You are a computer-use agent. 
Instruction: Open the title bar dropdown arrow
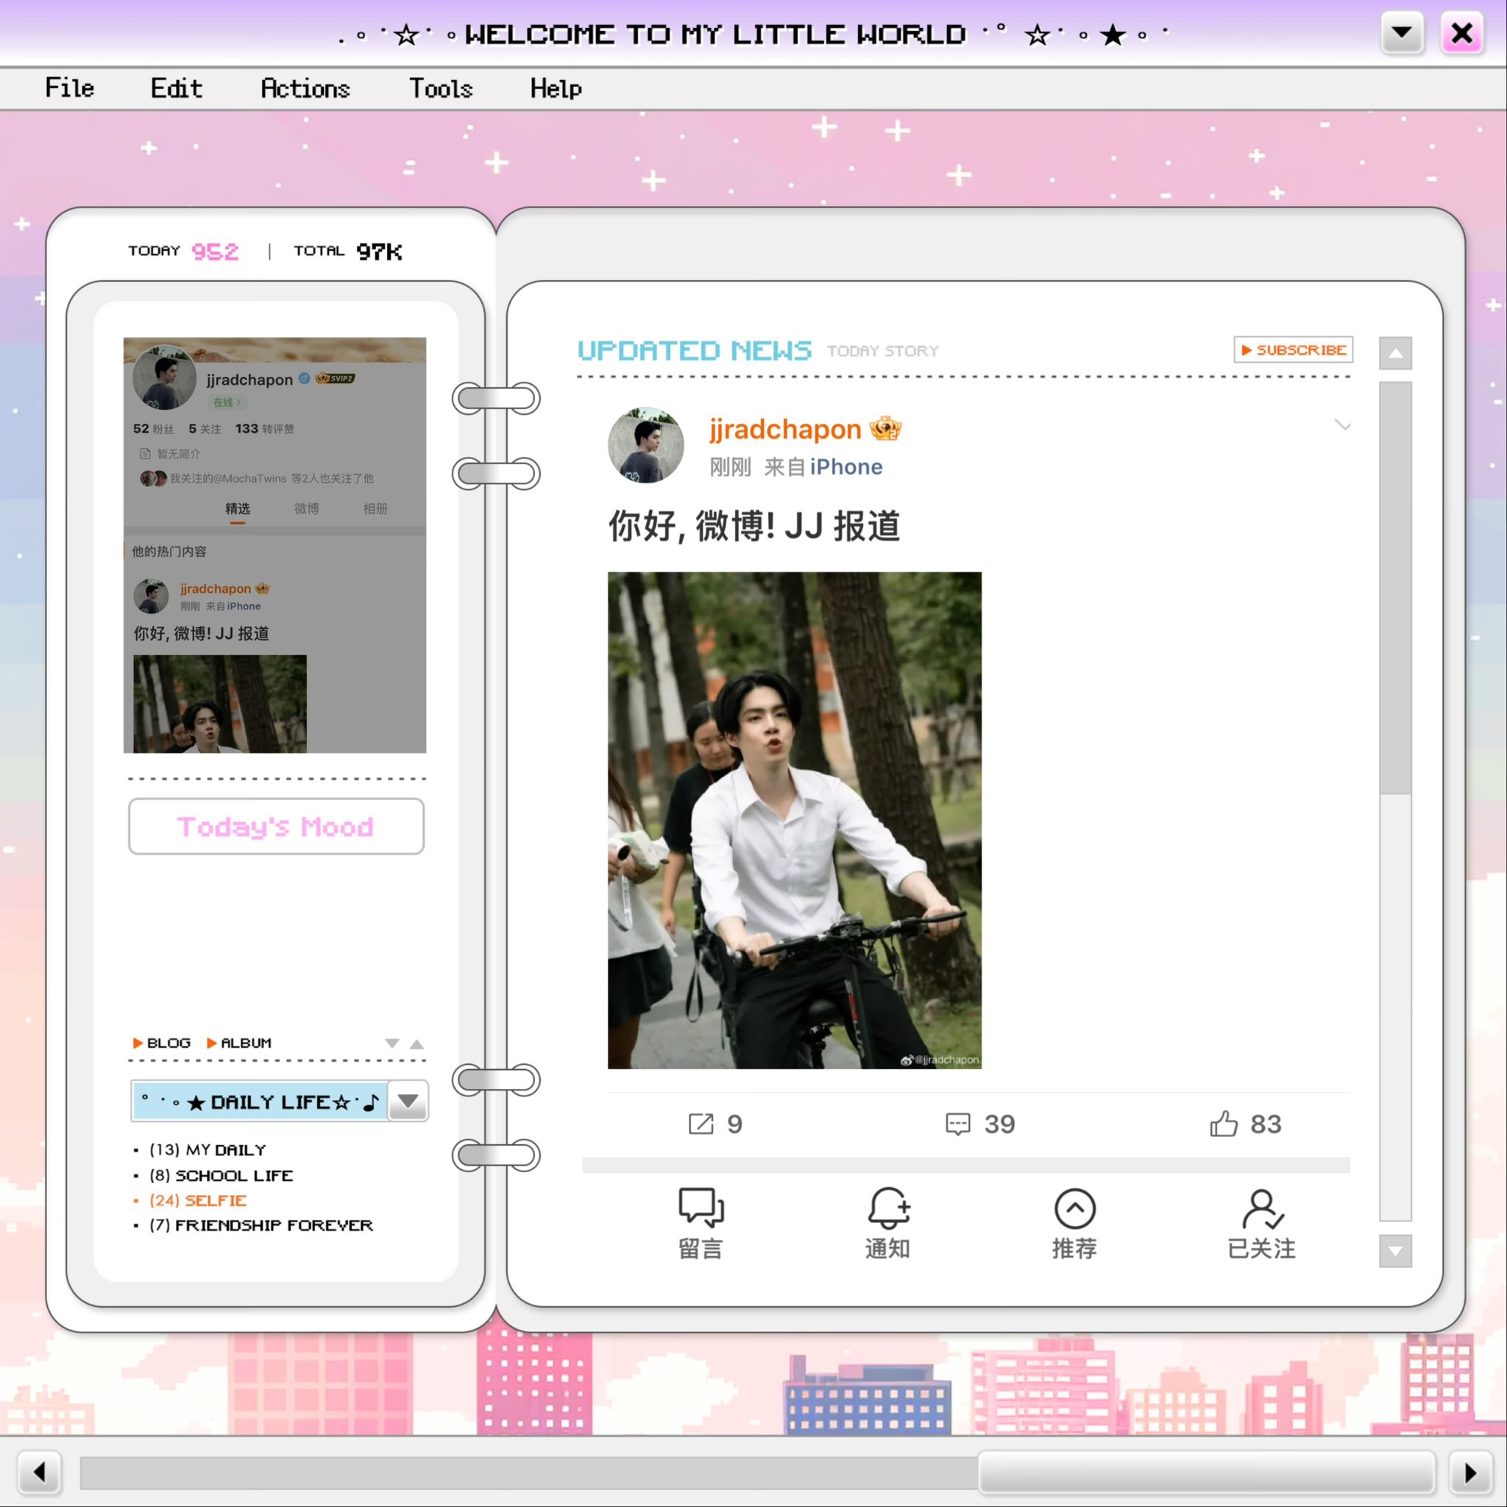coord(1401,34)
